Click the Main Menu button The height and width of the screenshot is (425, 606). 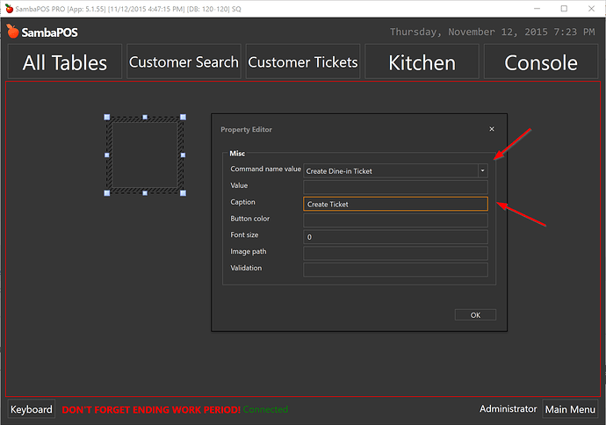(x=569, y=409)
